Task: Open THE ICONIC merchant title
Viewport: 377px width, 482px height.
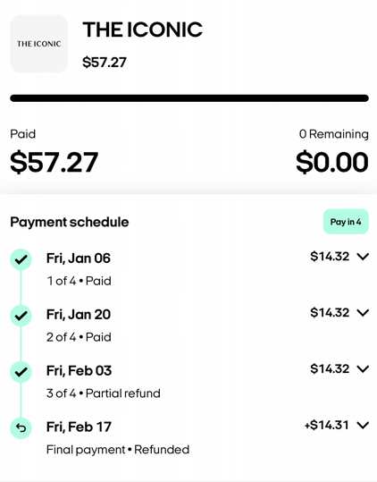Action: [142, 30]
